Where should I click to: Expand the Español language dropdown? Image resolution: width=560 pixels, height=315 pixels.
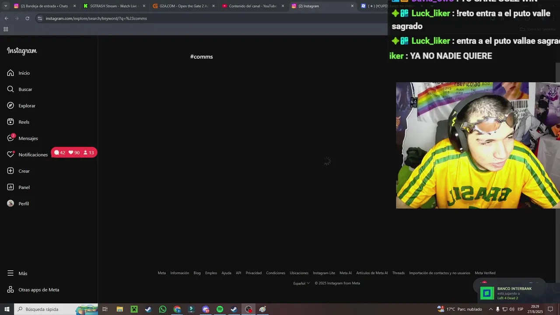[x=301, y=283]
